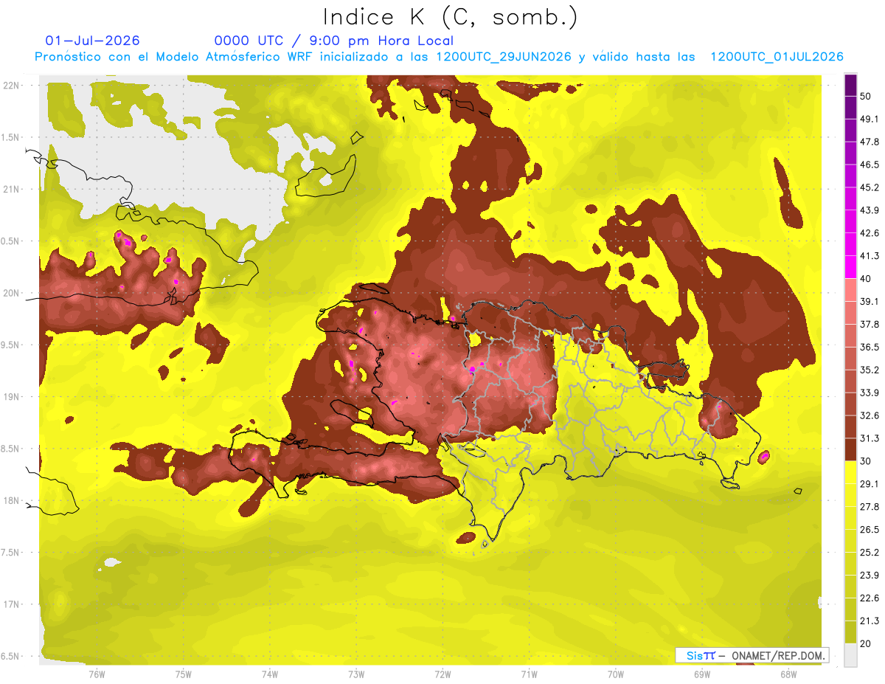This screenshot has width=885, height=684.
Task: Select the '01-Jul-2026' date text
Action: 92,41
